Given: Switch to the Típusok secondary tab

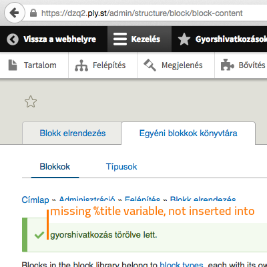Looking at the screenshot, I should 121,167.
